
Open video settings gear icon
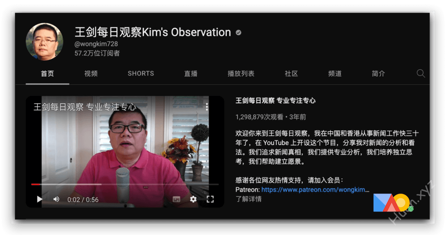(x=193, y=199)
